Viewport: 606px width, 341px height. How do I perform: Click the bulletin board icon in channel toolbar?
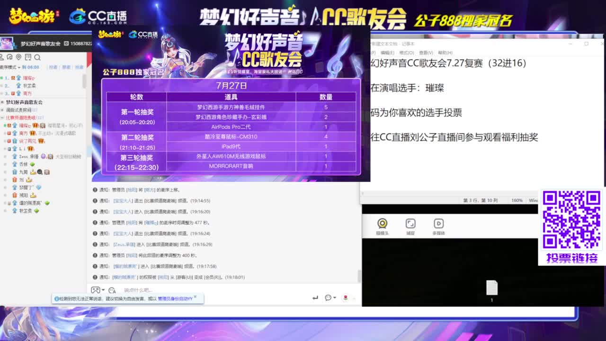[x=28, y=57]
